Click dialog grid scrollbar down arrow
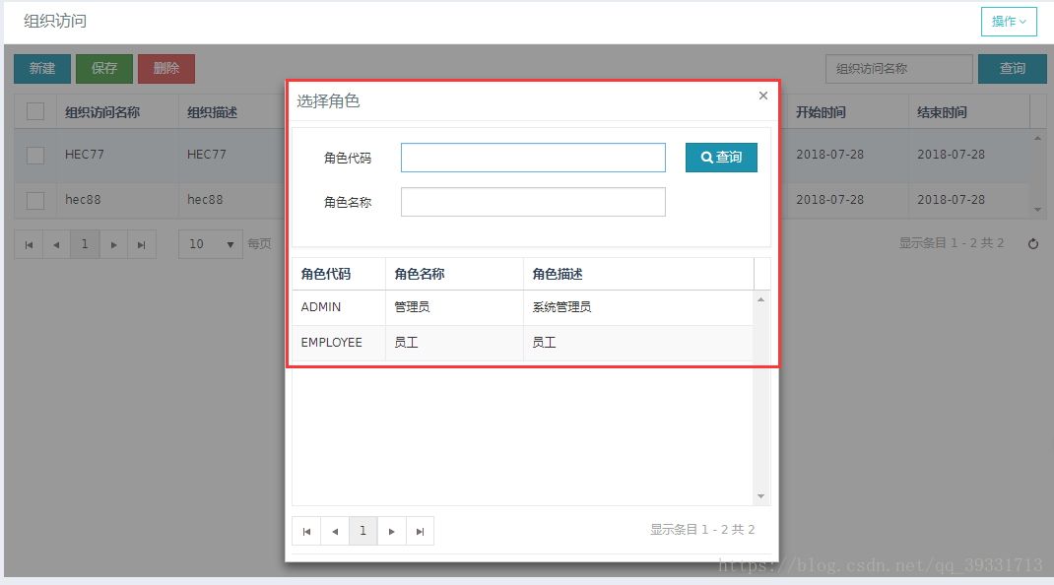 pyautogui.click(x=760, y=496)
